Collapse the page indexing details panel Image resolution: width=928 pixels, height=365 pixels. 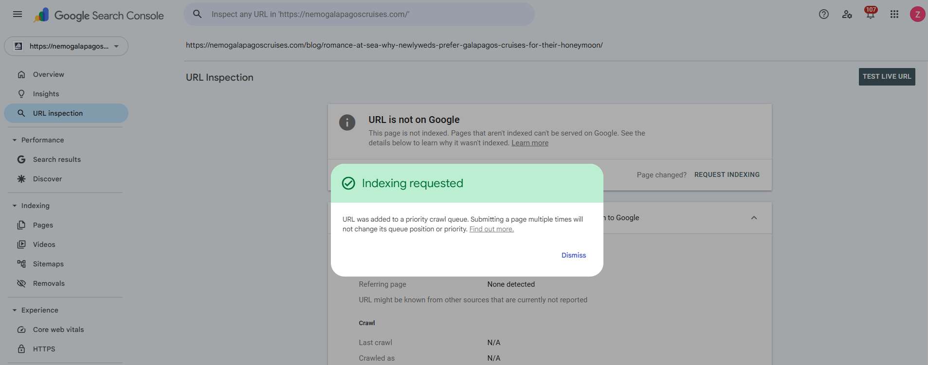pos(754,218)
